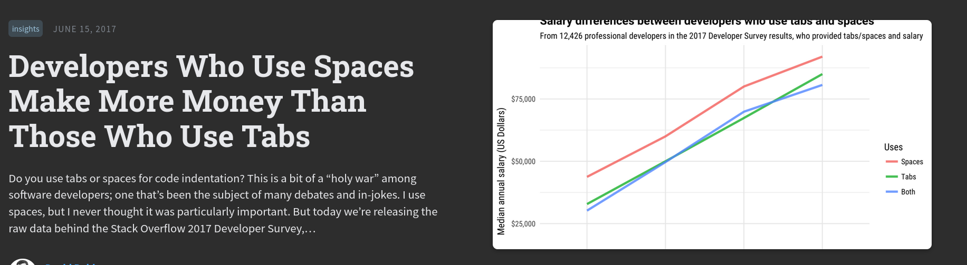Click the $75,000 axis label

pos(523,99)
